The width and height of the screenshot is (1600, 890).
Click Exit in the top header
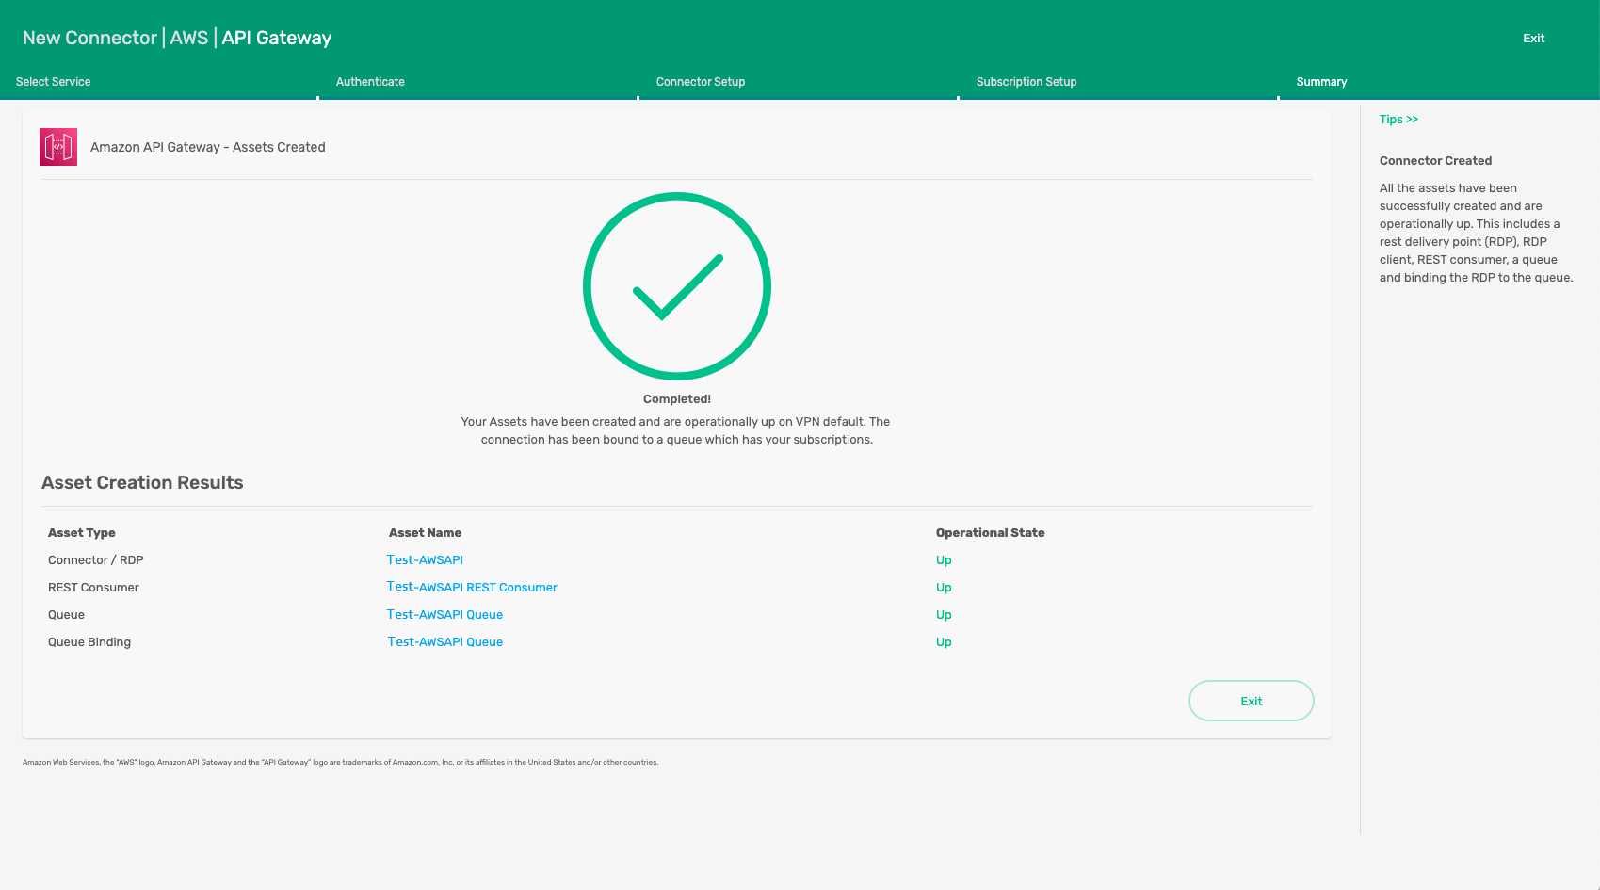[1533, 39]
